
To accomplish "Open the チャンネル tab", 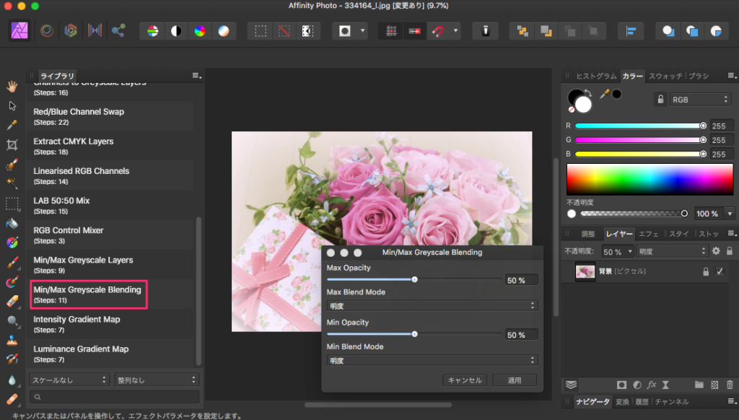I will 672,402.
